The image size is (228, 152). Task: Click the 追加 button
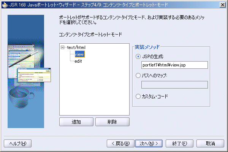coord(76,122)
